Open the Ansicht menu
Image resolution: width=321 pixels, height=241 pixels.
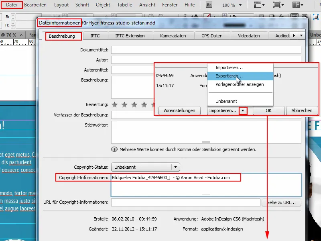coord(147,5)
